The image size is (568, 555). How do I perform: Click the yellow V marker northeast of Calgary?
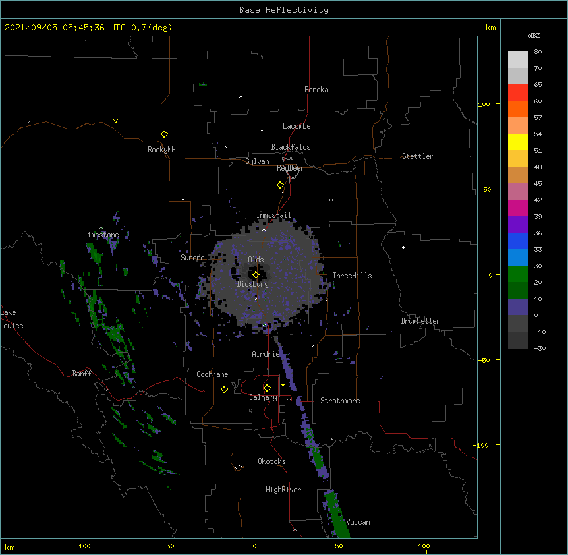[283, 385]
